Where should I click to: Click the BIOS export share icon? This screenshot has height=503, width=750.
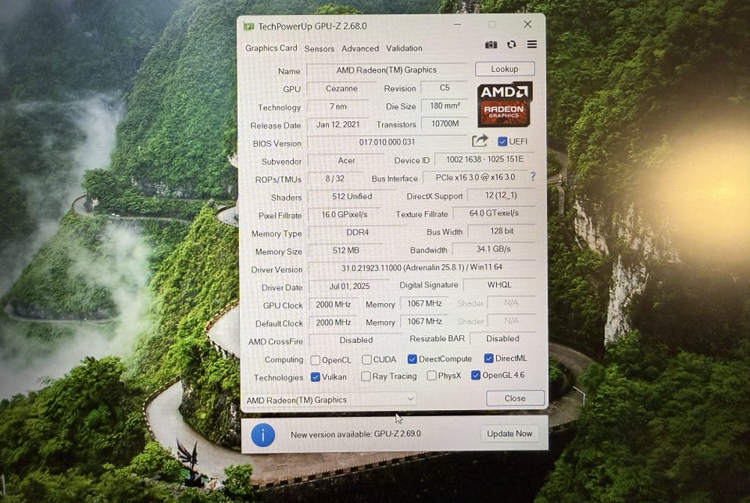[x=480, y=141]
